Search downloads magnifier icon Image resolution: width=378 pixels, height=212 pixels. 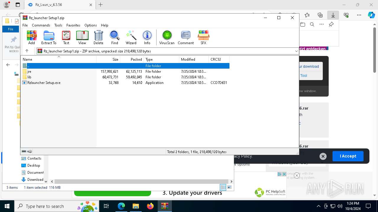312,24
